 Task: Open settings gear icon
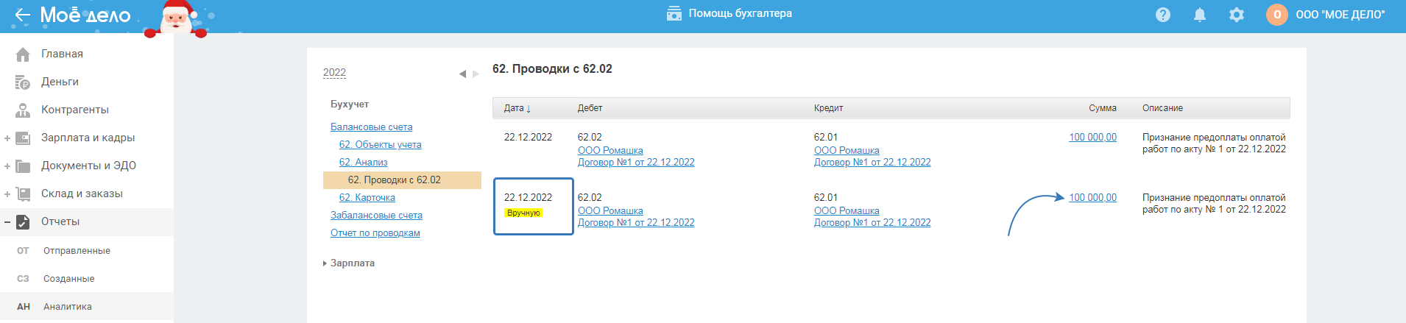1237,15
